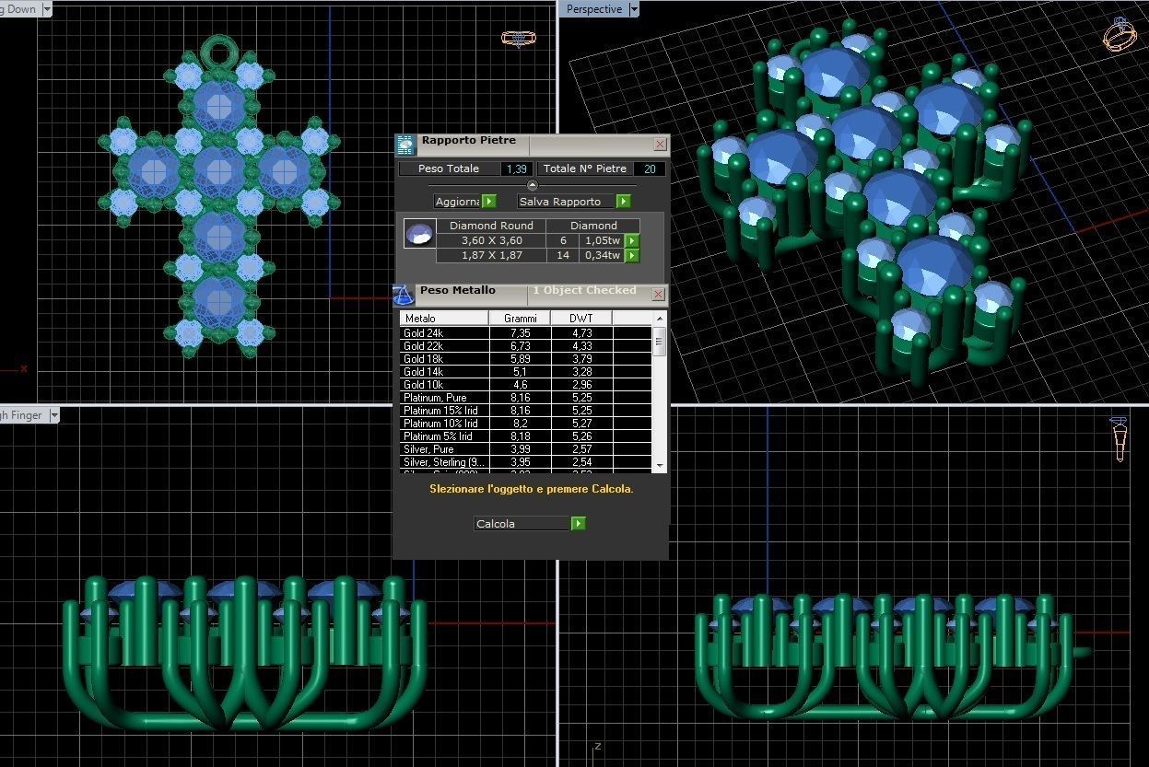Select the Silver, Pure row
The image size is (1149, 767).
[x=526, y=448]
